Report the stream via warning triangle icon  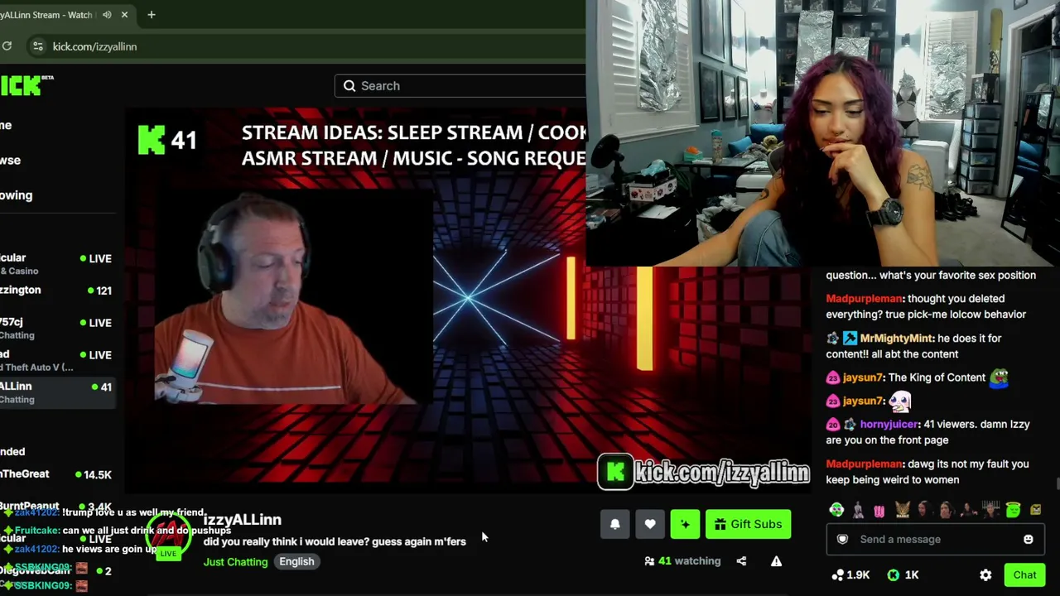click(x=776, y=561)
